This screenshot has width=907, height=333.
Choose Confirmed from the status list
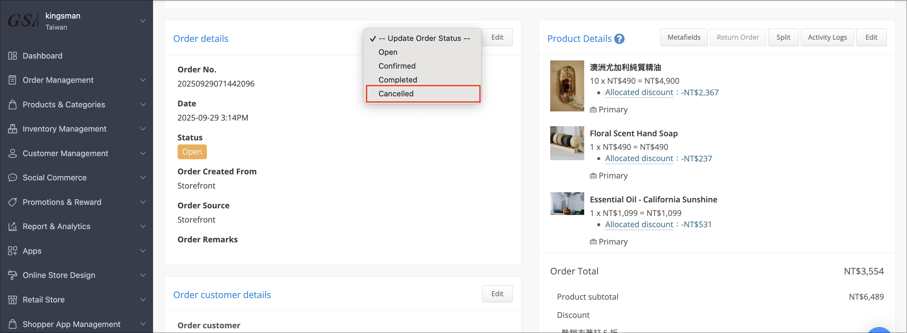pyautogui.click(x=422, y=66)
